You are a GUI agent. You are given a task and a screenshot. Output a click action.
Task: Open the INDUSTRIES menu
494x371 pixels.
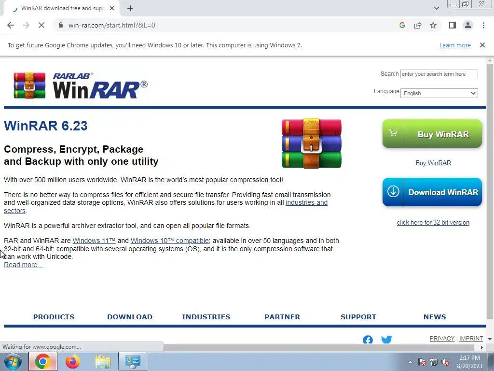click(206, 317)
